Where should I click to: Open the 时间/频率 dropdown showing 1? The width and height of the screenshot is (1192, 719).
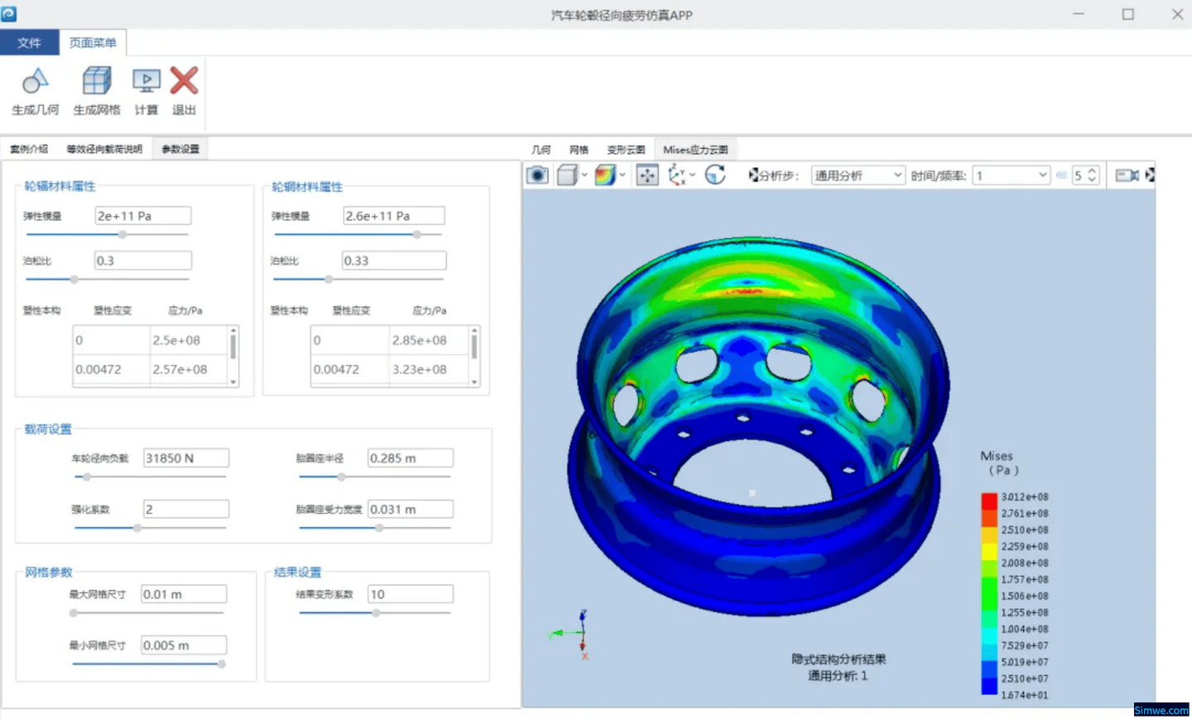[1011, 175]
